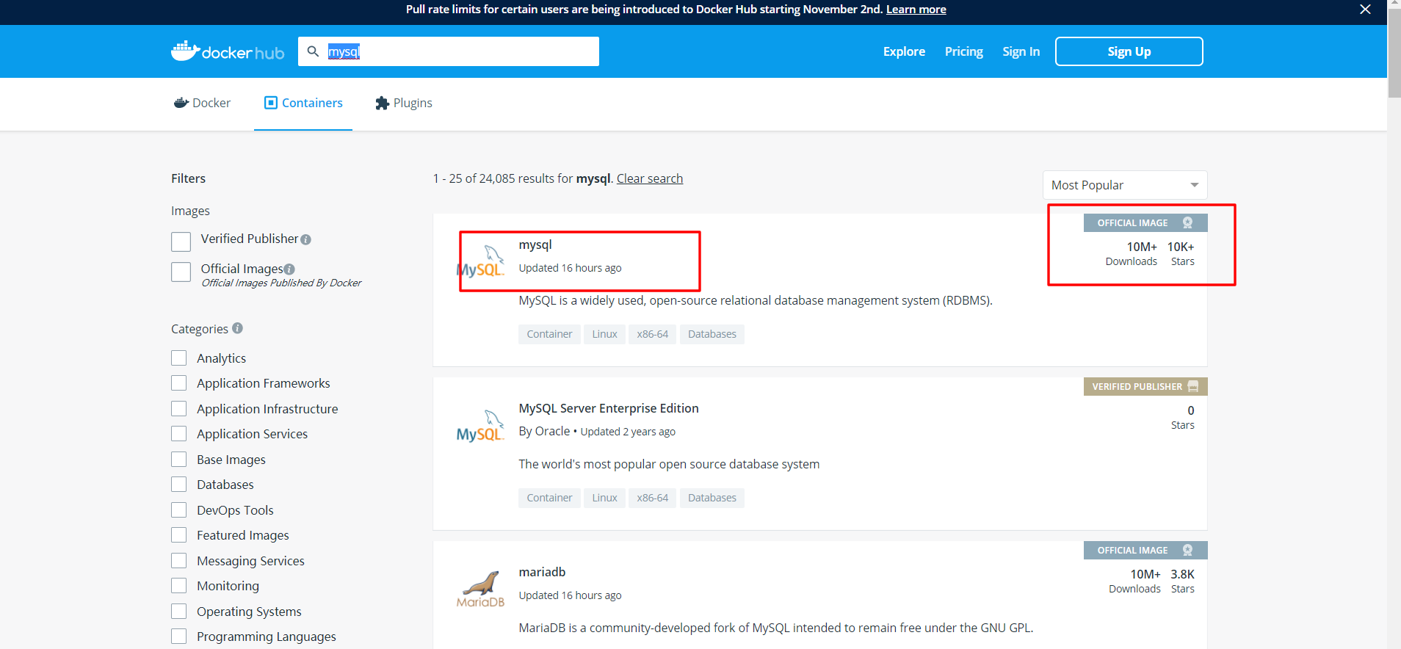Click the mysql card Container tag

pos(549,334)
